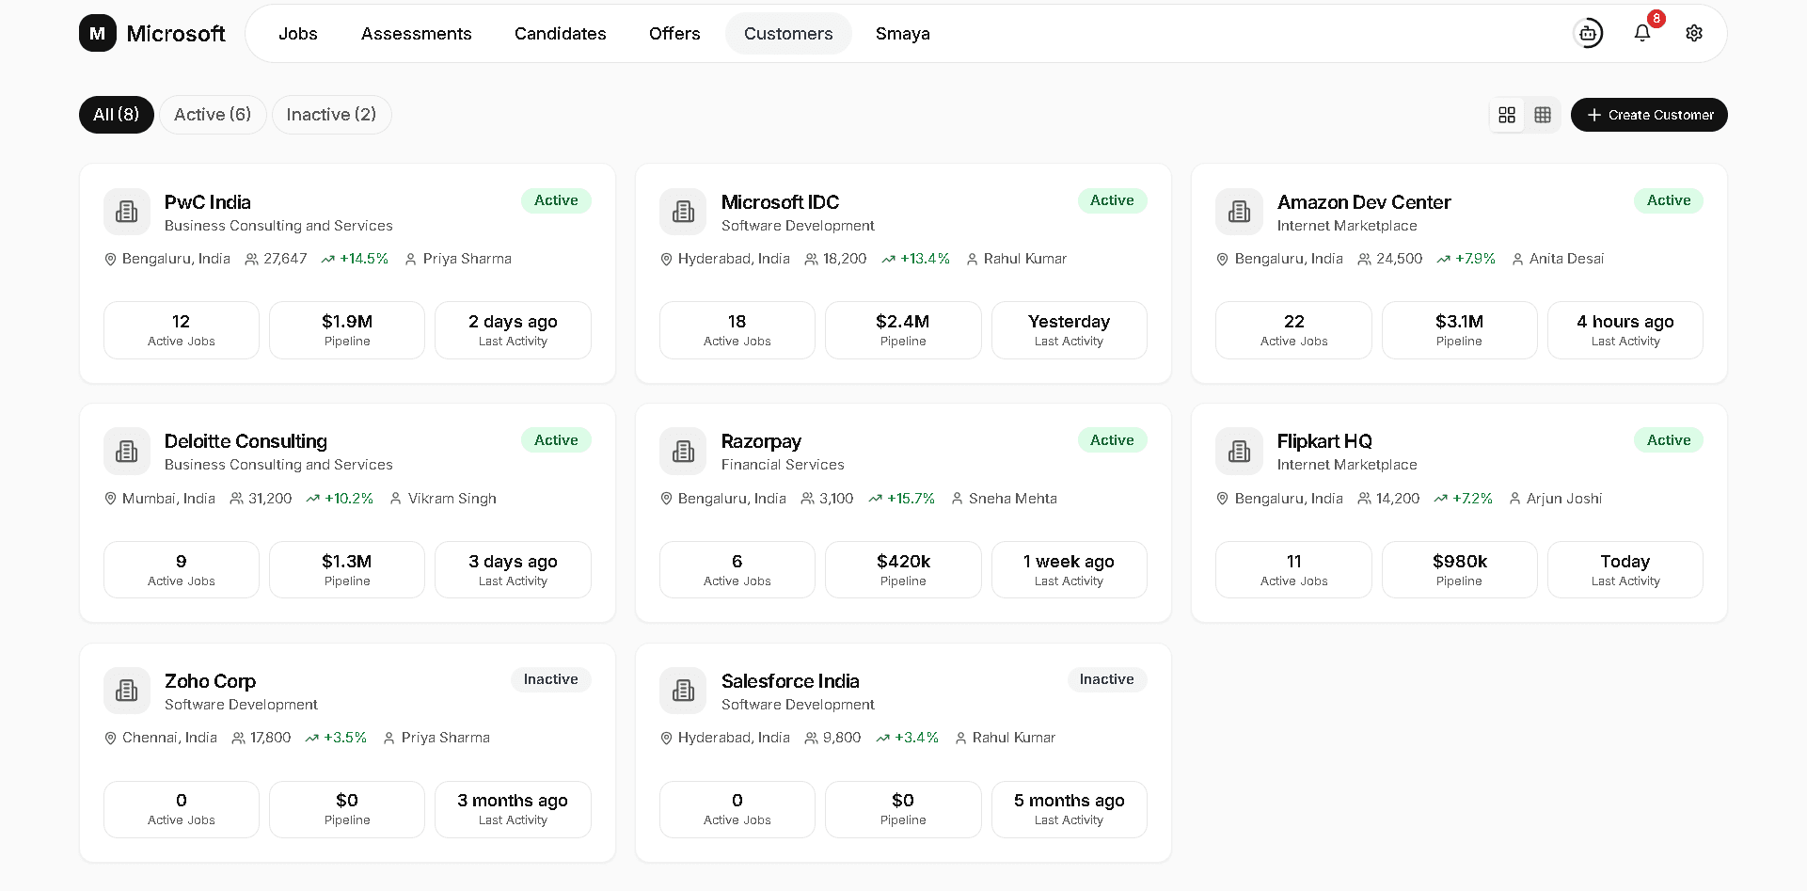Open Salesforce India customer name

tap(790, 681)
